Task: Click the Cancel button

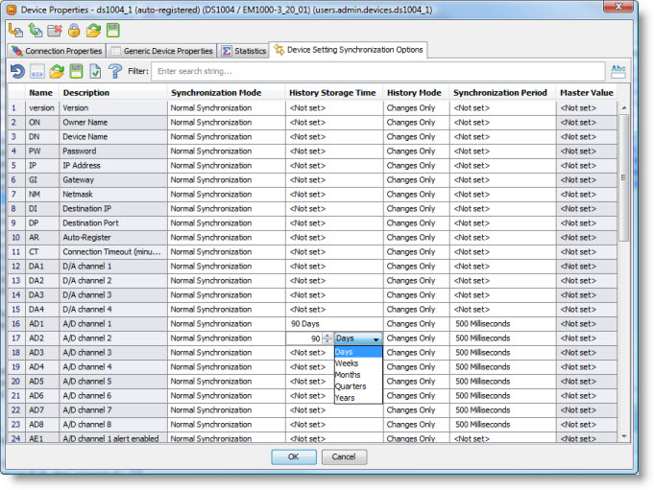Action: pyautogui.click(x=344, y=457)
